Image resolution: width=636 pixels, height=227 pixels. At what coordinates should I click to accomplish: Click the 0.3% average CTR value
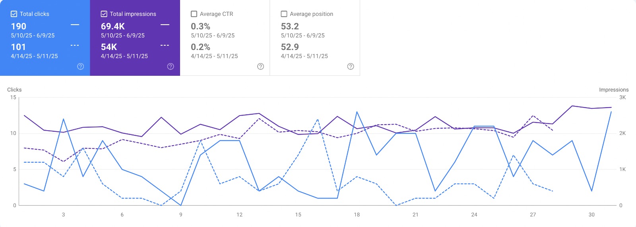click(200, 26)
